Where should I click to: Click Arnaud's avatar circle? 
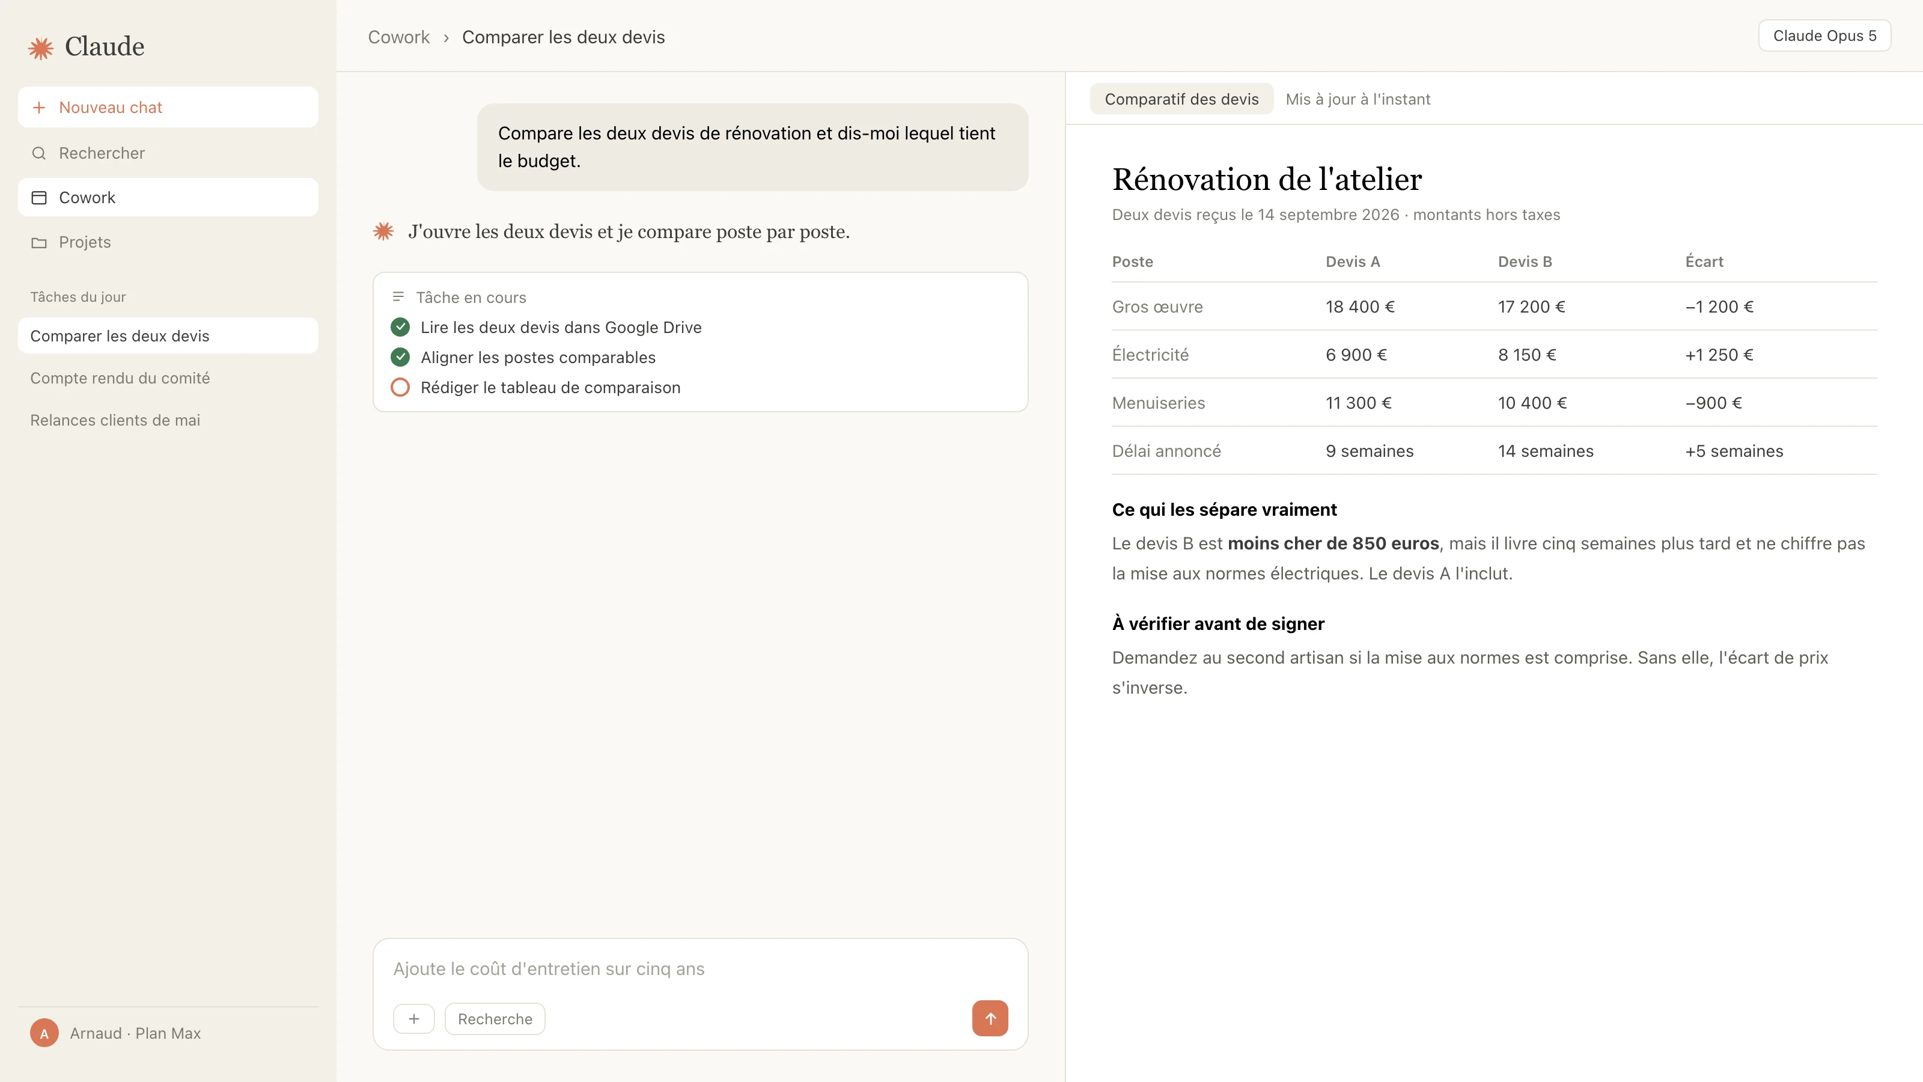coord(44,1033)
